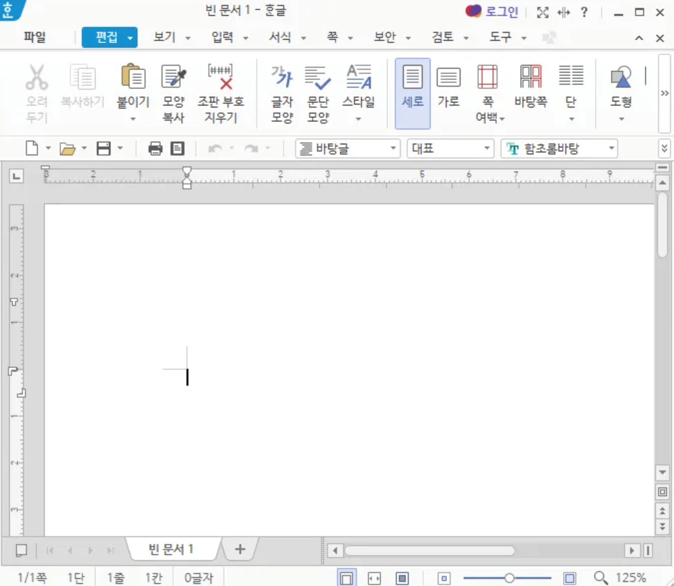Click the 쪽 여백 (page margin) icon

tap(488, 77)
